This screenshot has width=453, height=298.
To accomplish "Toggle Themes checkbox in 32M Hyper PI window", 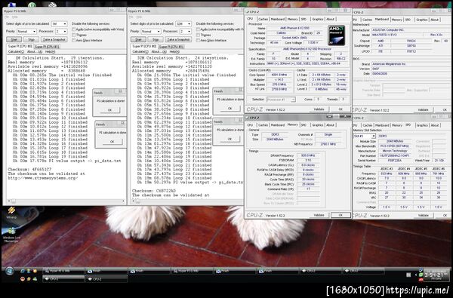I will point(198,35).
